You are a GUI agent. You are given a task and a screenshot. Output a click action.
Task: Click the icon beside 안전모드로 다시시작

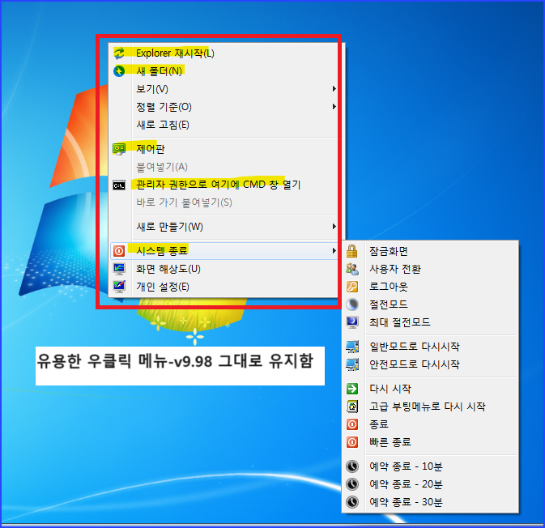pos(352,364)
